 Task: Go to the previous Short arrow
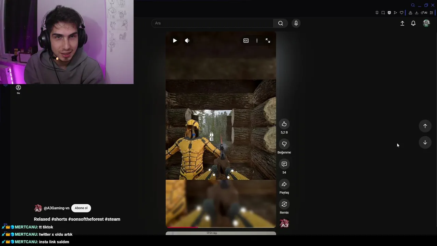[425, 126]
